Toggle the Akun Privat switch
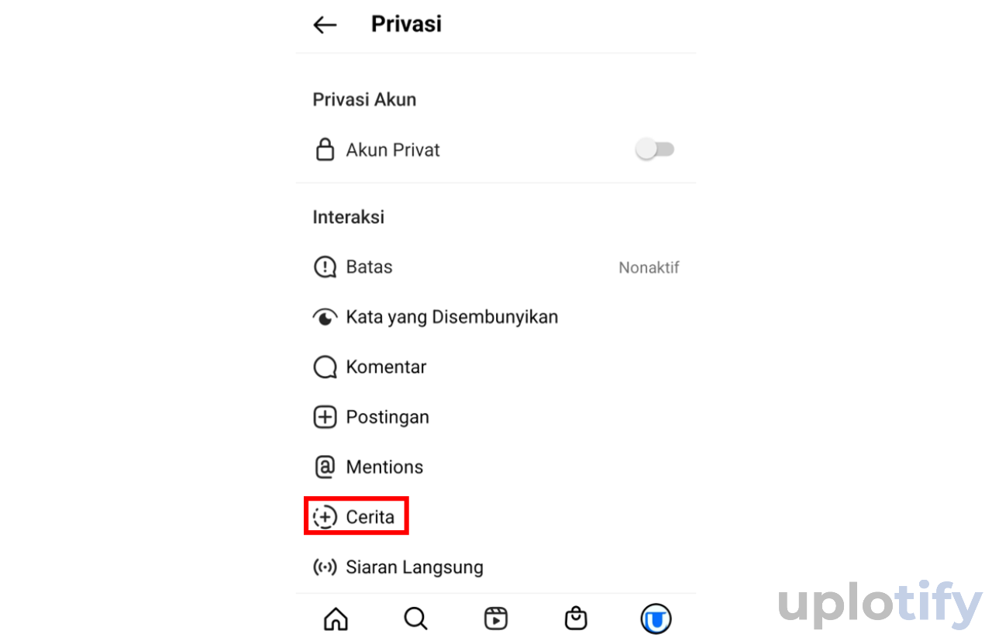 click(x=656, y=150)
